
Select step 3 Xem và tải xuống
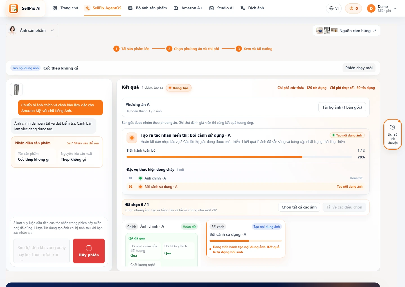pyautogui.click(x=254, y=49)
